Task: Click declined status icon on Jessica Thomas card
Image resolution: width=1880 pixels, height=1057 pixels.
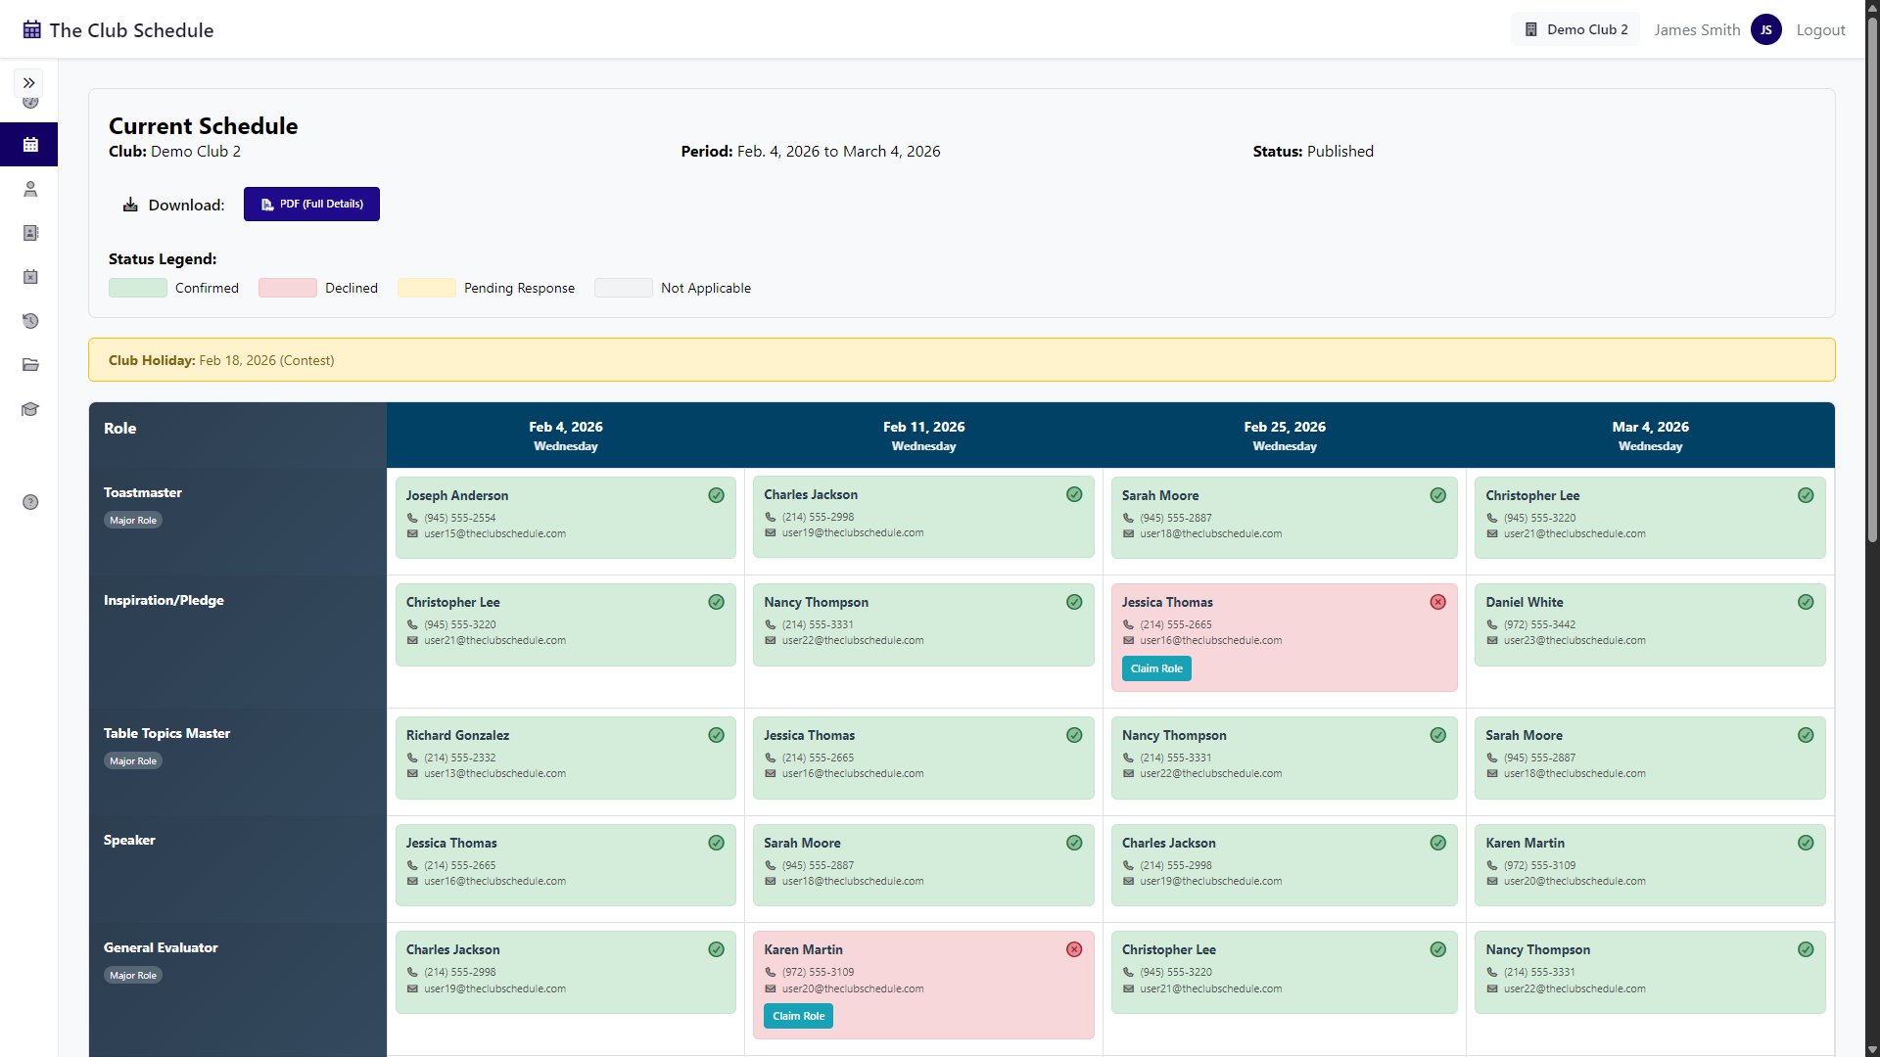Action: tap(1437, 602)
